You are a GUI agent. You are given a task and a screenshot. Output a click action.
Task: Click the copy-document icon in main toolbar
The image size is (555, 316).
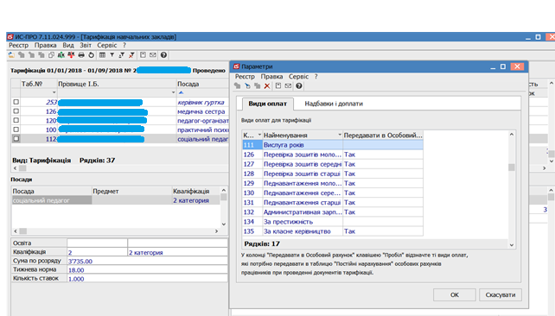[51, 55]
